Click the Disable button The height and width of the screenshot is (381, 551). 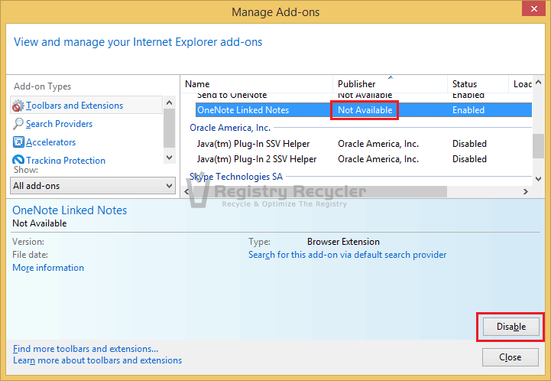click(x=511, y=327)
